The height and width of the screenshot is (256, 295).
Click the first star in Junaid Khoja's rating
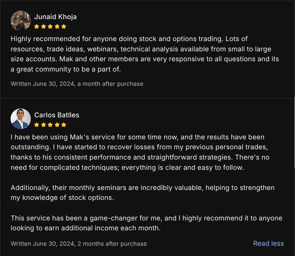[37, 26]
